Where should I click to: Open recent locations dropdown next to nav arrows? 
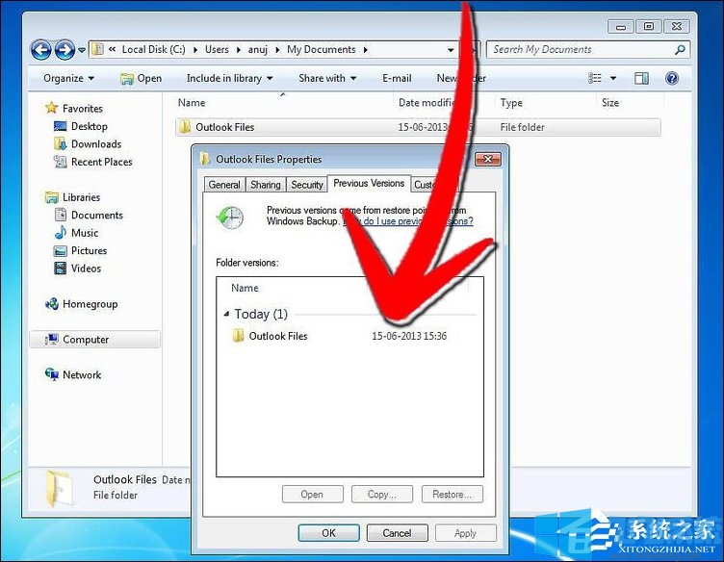pos(81,50)
